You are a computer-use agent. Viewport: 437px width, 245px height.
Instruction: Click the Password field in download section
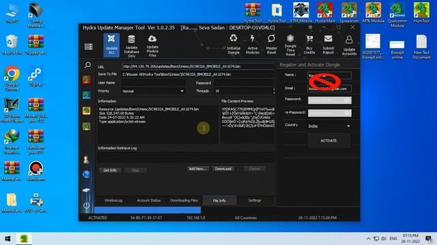point(244,83)
